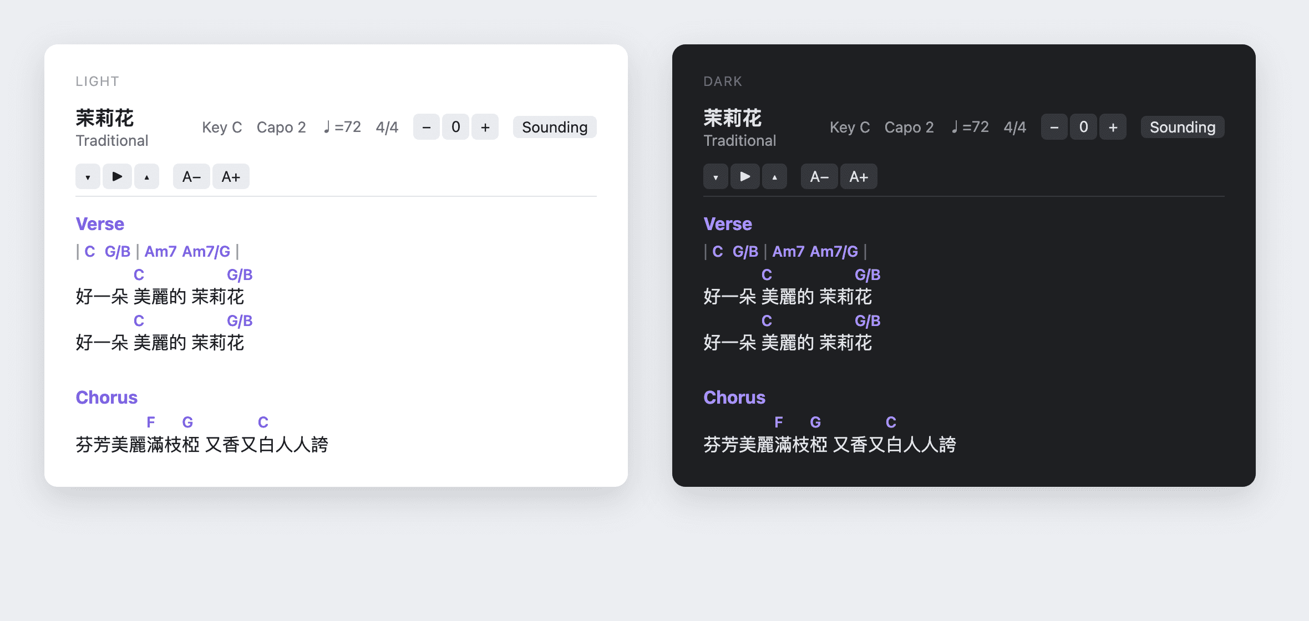This screenshot has width=1309, height=621.
Task: Click the play button in the Light panel
Action: click(117, 176)
